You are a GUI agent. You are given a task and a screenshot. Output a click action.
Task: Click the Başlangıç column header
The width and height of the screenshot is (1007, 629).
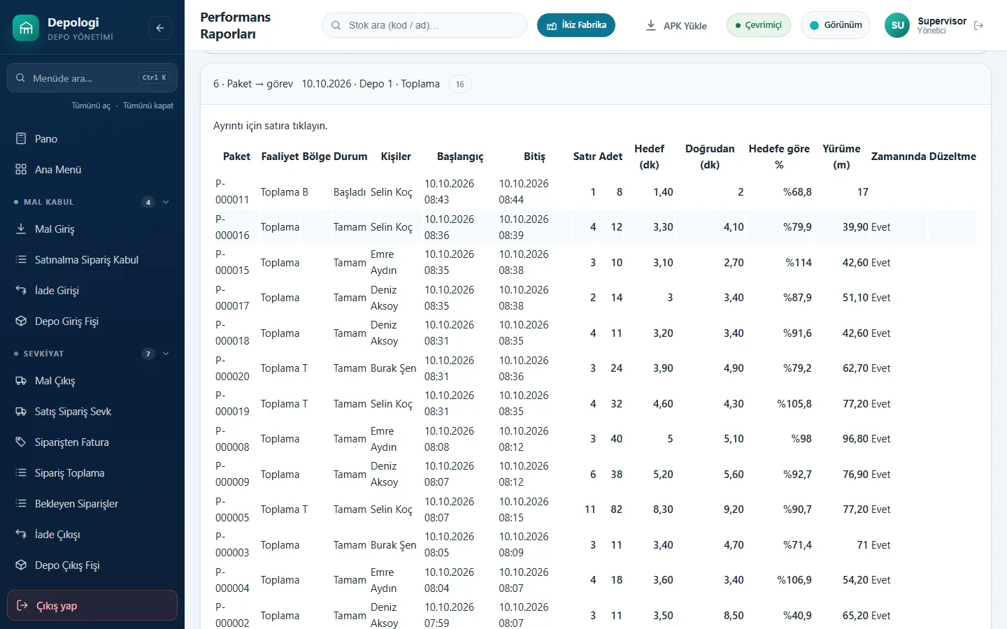tap(460, 157)
